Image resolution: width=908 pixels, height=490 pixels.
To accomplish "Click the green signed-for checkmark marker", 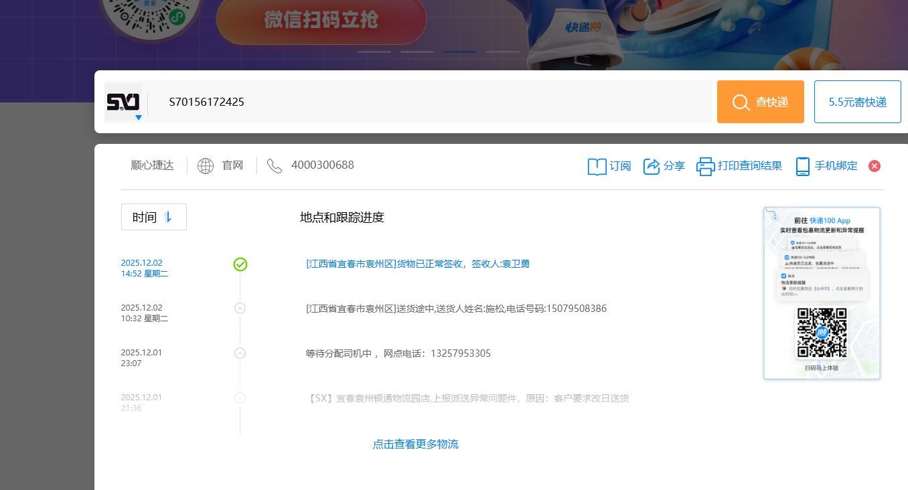I will 240,264.
